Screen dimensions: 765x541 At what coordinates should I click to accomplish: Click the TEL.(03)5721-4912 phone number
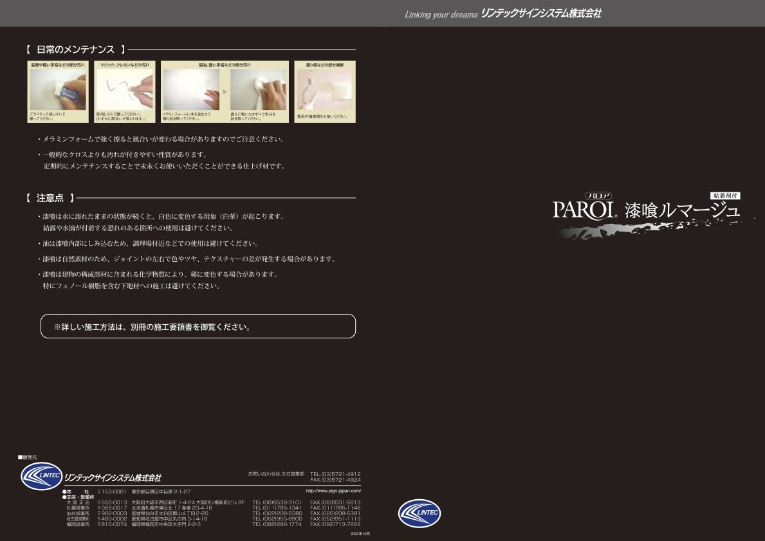[335, 474]
